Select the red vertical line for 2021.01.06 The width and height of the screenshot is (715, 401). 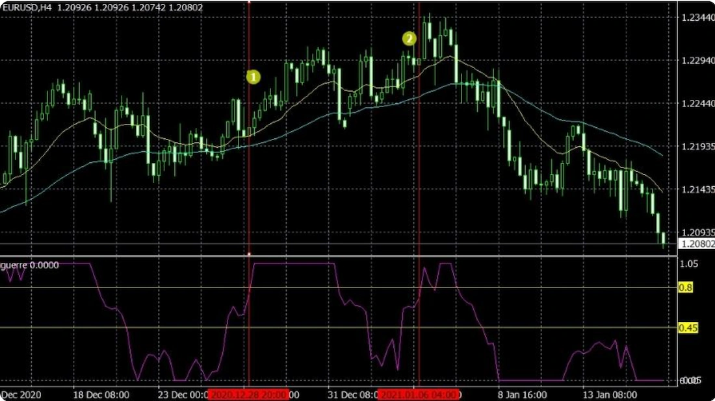pos(420,162)
